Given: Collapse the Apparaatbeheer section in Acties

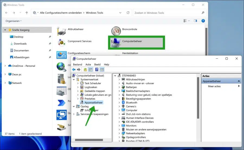Looking at the screenshot, I should (x=239, y=81).
